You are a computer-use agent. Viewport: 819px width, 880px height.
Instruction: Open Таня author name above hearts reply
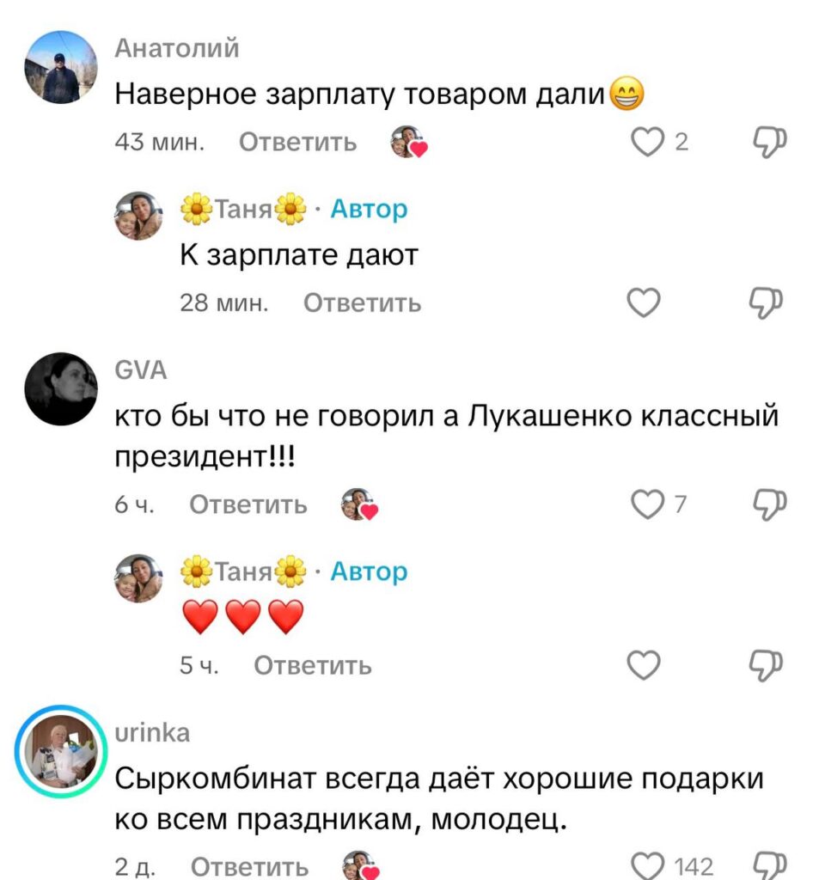click(x=243, y=571)
